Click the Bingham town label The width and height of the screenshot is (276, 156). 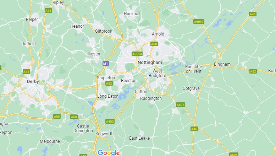pos(222,65)
